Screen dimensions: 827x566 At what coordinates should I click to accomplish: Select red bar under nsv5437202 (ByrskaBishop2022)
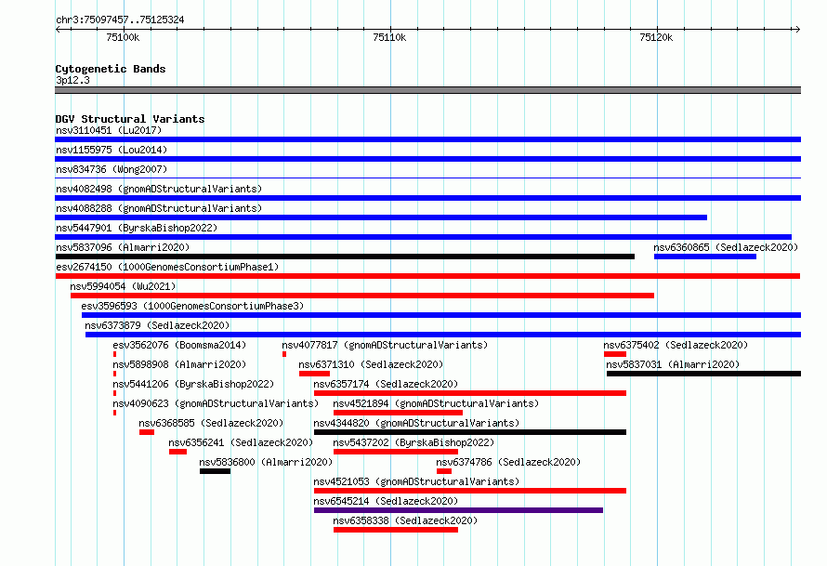point(396,452)
